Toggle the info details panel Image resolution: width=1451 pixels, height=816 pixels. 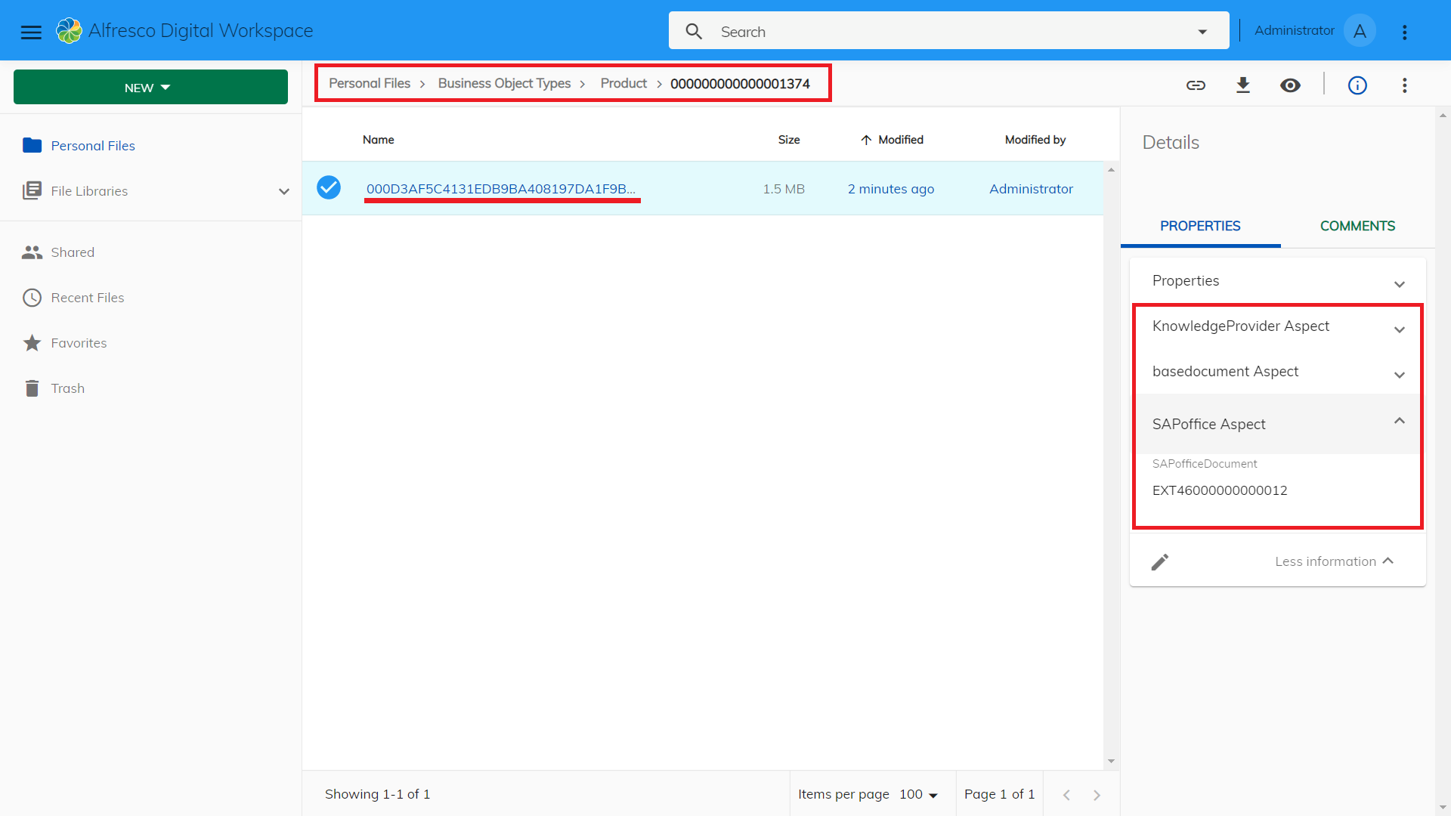coord(1357,85)
